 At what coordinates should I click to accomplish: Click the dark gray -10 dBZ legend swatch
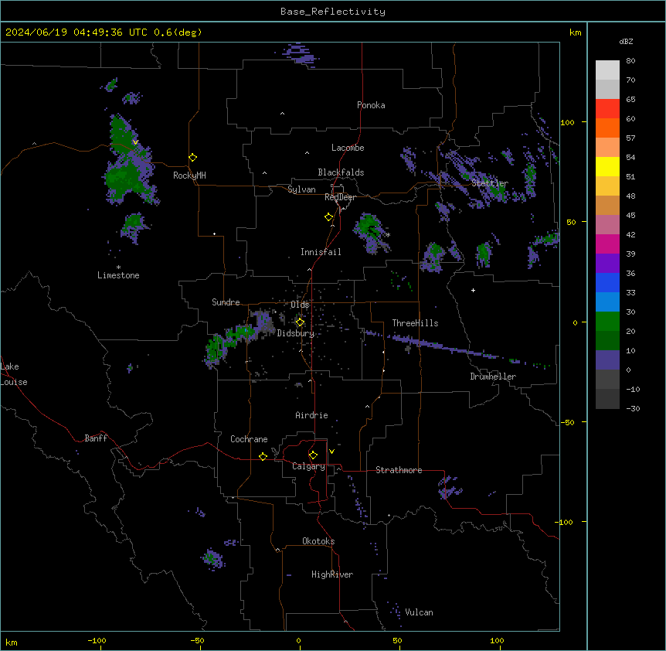pos(607,399)
